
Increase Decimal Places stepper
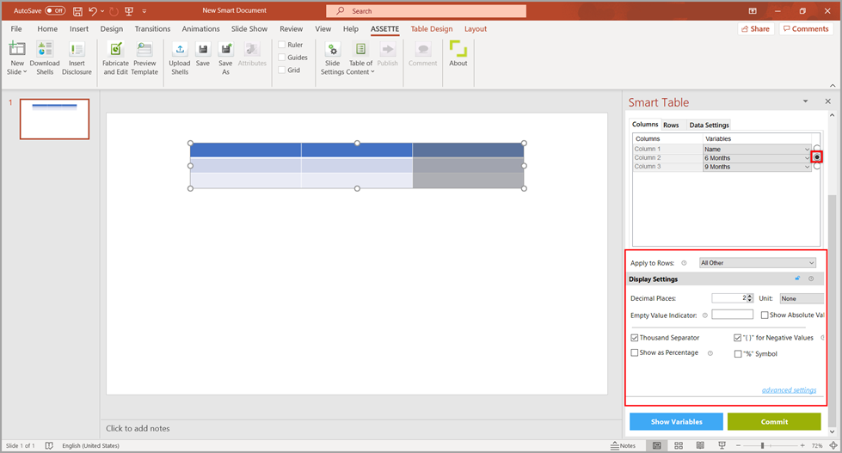coord(750,296)
